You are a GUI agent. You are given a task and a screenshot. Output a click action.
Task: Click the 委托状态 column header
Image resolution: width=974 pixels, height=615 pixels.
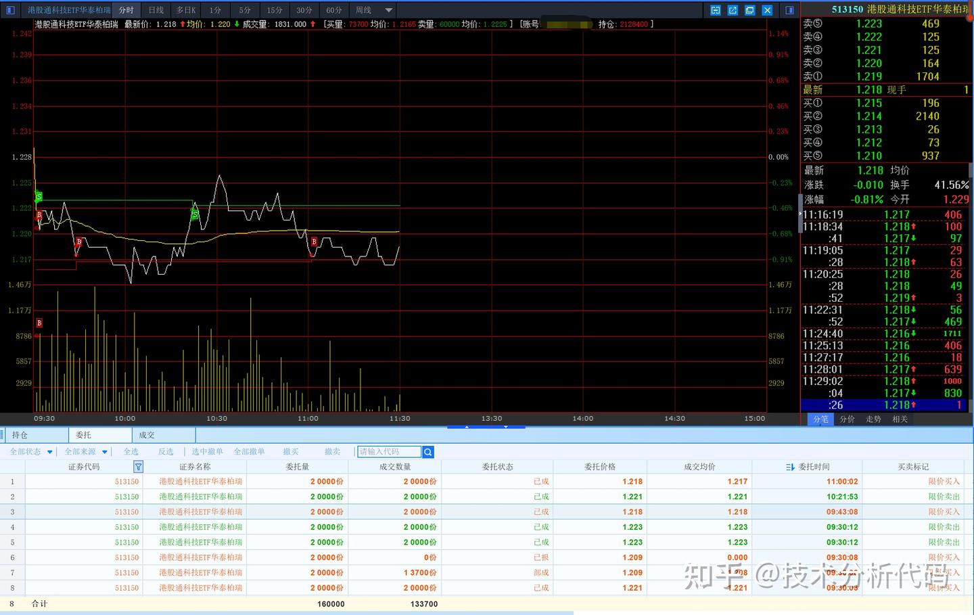[497, 467]
